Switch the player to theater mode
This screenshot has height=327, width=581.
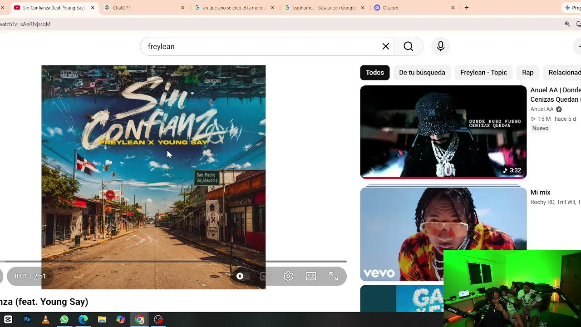click(311, 276)
